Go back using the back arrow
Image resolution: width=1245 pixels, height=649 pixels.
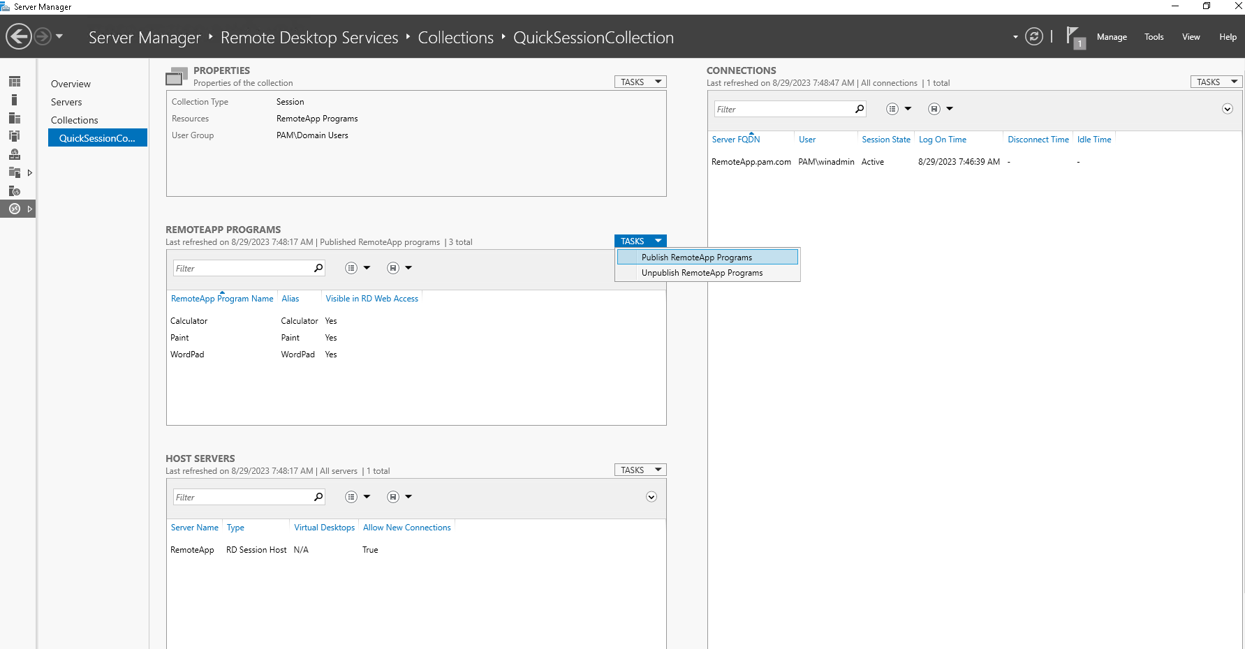coord(19,36)
